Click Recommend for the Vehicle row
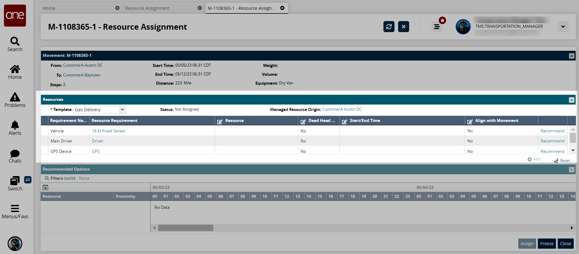 click(552, 131)
